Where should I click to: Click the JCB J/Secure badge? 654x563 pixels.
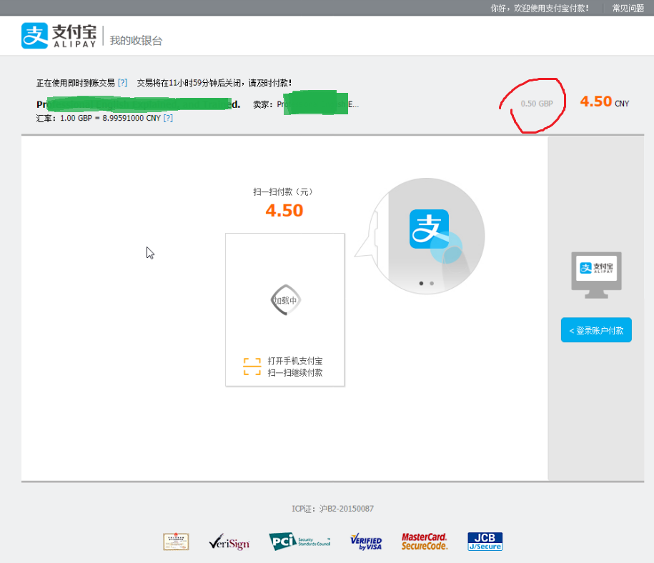click(485, 542)
